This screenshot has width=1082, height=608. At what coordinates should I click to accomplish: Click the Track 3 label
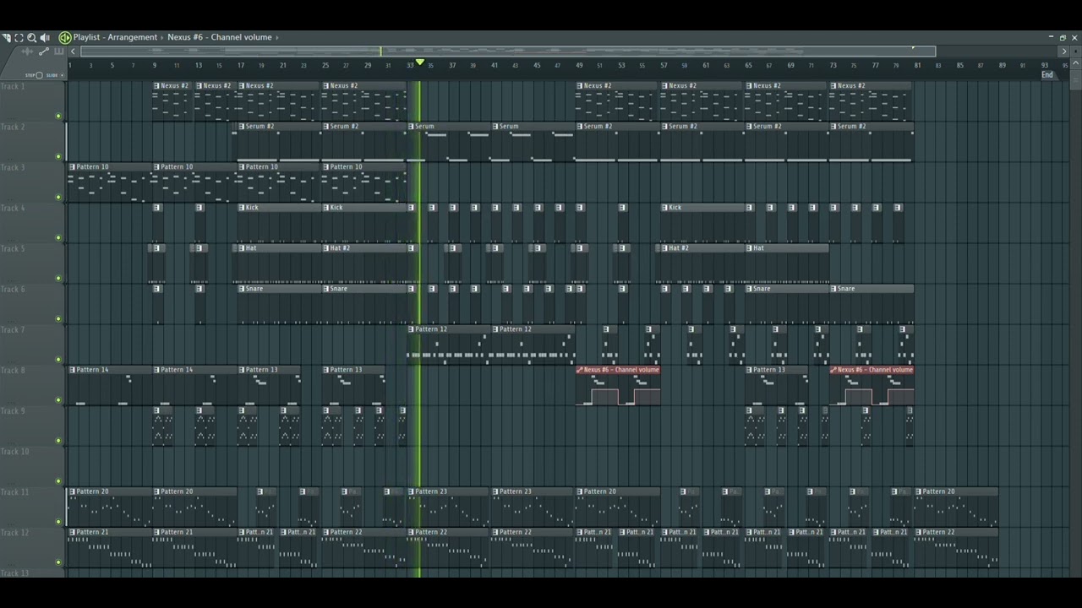(x=13, y=167)
